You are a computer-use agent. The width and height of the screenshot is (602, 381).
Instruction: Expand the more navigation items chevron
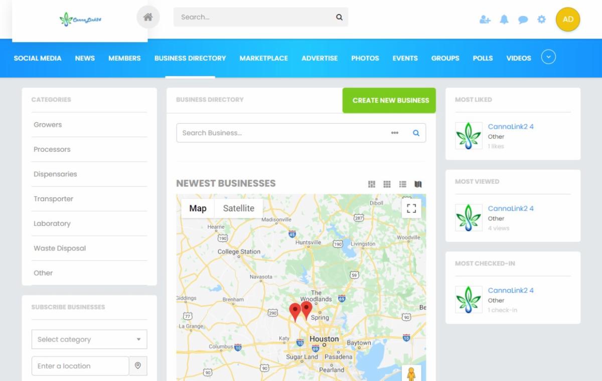tap(548, 57)
